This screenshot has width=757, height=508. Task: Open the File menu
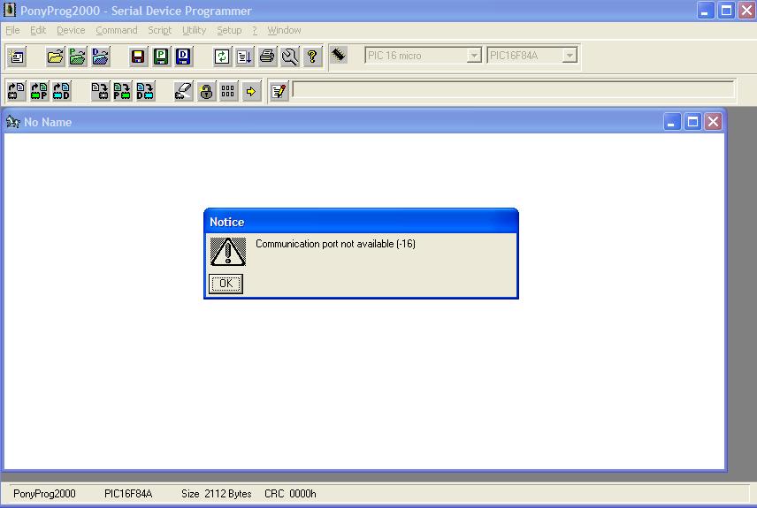tap(12, 30)
